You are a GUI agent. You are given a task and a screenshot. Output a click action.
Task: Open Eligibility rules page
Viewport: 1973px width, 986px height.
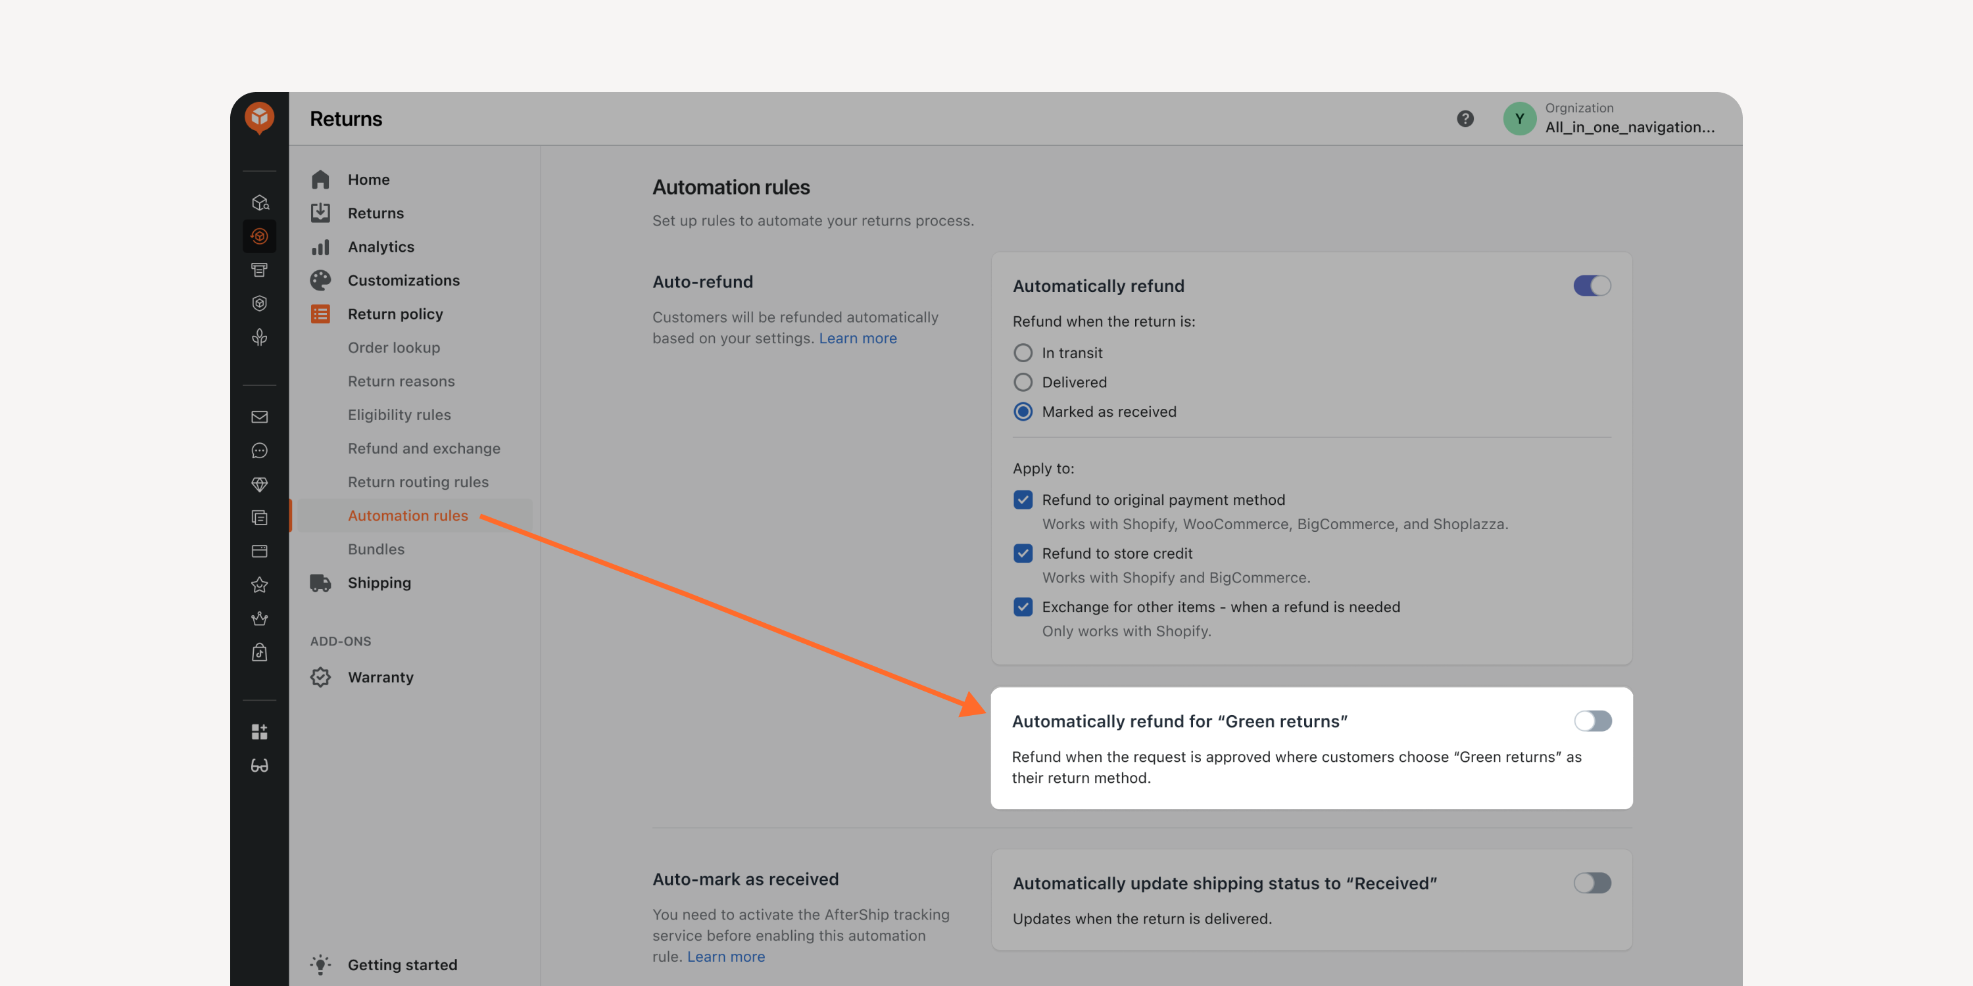pyautogui.click(x=399, y=415)
